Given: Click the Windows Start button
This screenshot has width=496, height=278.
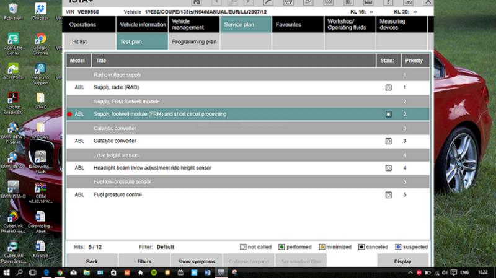Looking at the screenshot, I should tap(6, 272).
